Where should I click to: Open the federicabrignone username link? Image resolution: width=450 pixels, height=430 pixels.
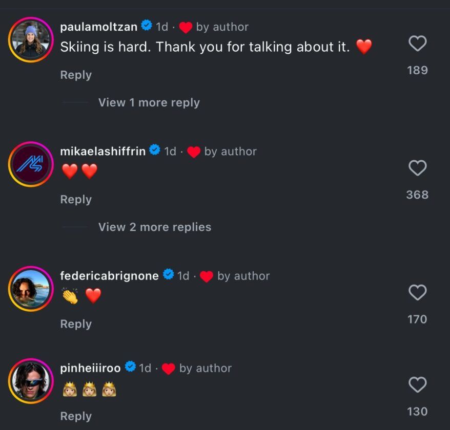click(109, 276)
